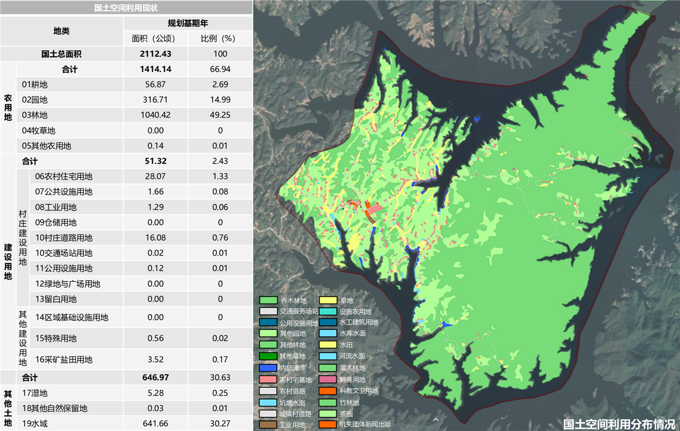Click the percentage cell 66.94
This screenshot has height=431, width=680.
click(220, 69)
